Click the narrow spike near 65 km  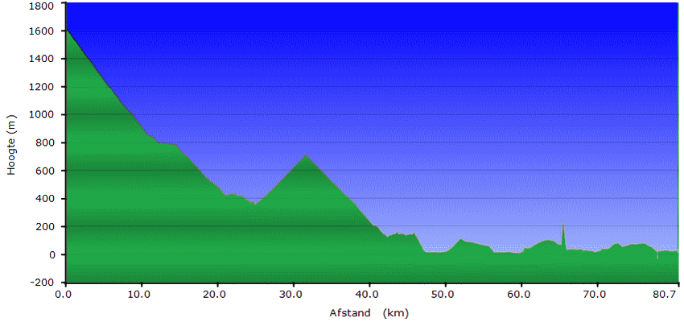tap(563, 225)
